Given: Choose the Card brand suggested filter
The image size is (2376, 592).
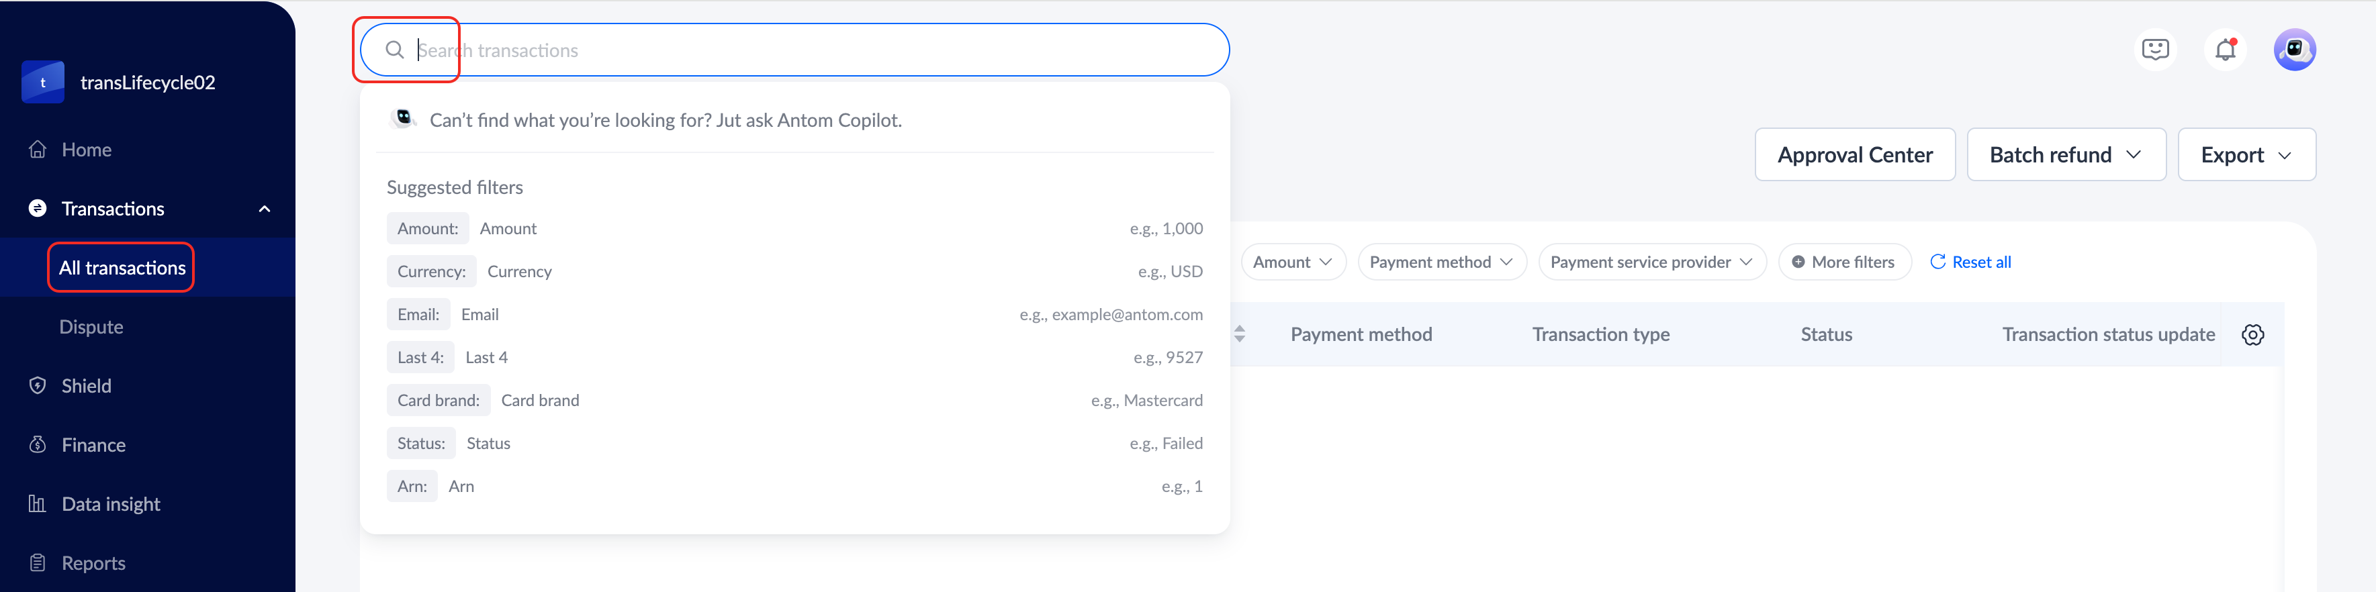Looking at the screenshot, I should click(439, 400).
